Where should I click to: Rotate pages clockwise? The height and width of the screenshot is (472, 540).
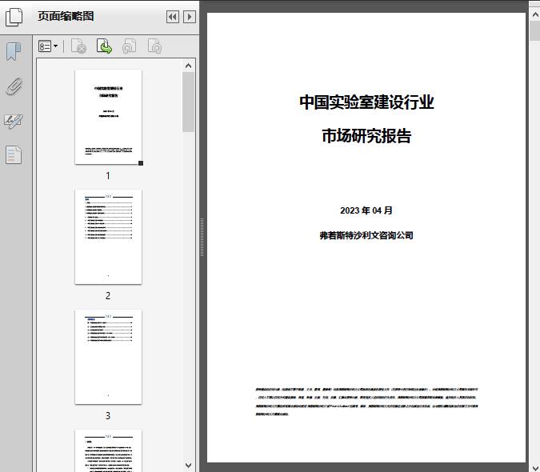(154, 46)
